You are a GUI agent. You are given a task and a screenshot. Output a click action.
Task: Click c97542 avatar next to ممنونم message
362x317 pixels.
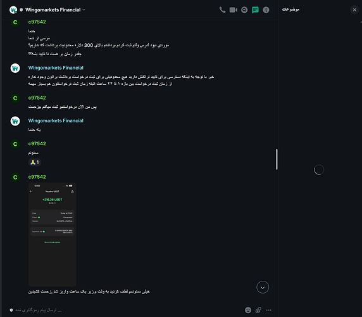15,144
